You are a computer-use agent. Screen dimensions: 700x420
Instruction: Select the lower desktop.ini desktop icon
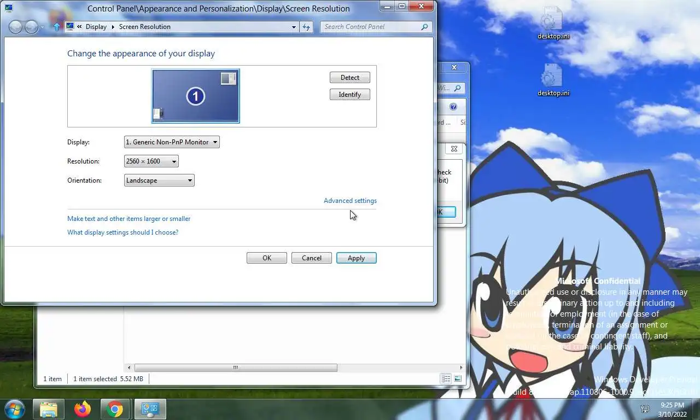point(553,80)
